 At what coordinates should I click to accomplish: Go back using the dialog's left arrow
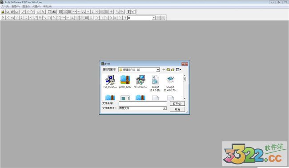pos(164,69)
